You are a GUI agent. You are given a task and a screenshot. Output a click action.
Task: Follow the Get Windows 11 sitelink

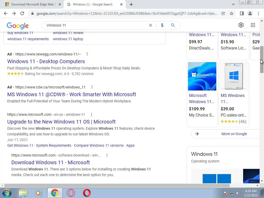(20, 145)
